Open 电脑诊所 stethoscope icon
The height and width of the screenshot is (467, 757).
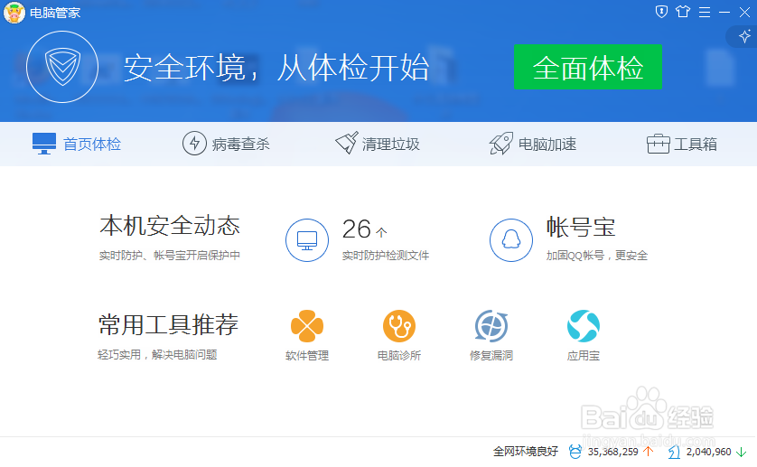(399, 326)
